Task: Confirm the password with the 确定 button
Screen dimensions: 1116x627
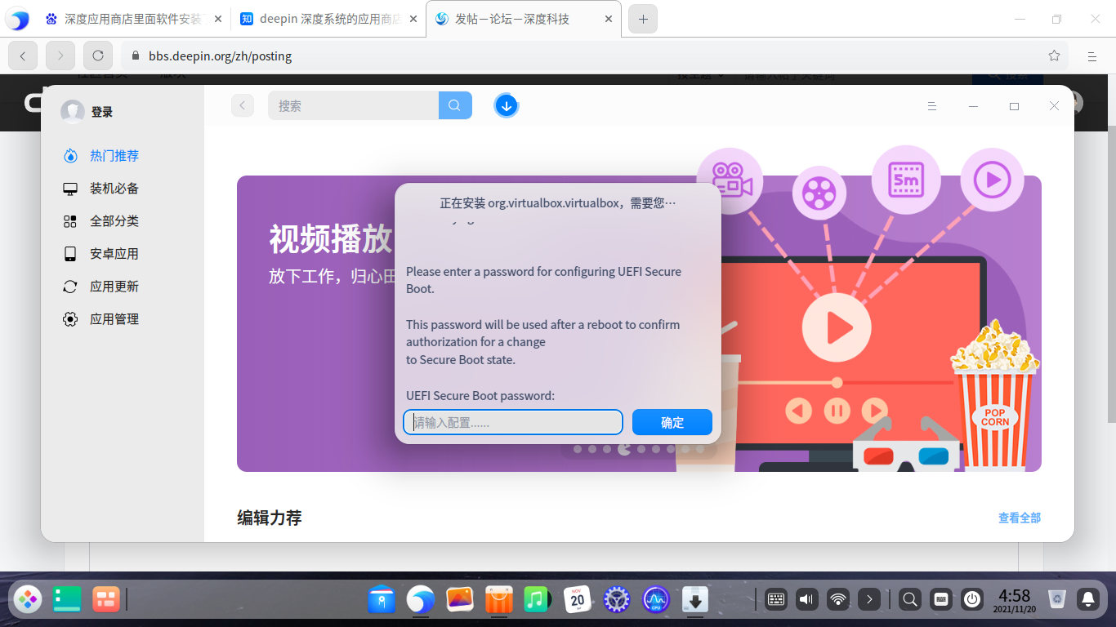Action: pyautogui.click(x=672, y=422)
